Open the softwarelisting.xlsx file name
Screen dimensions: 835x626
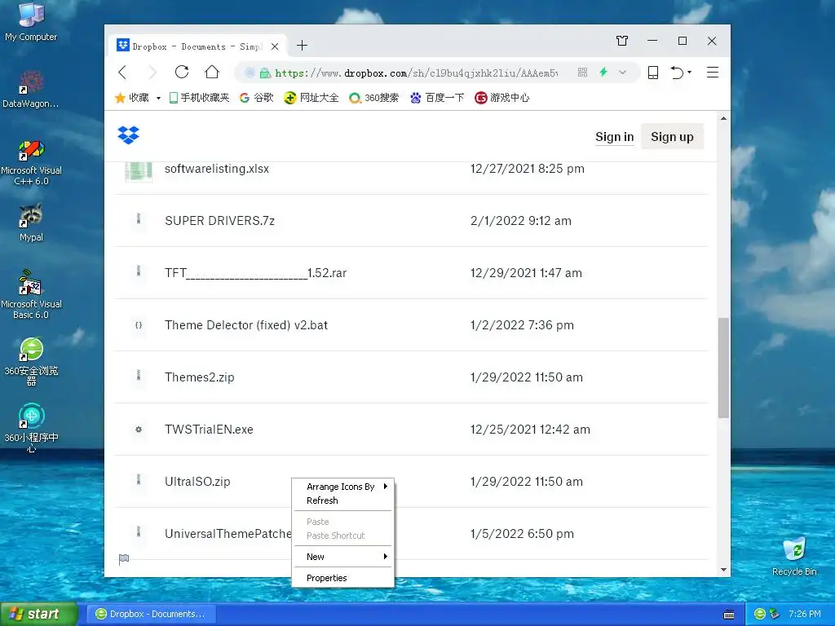coord(217,169)
